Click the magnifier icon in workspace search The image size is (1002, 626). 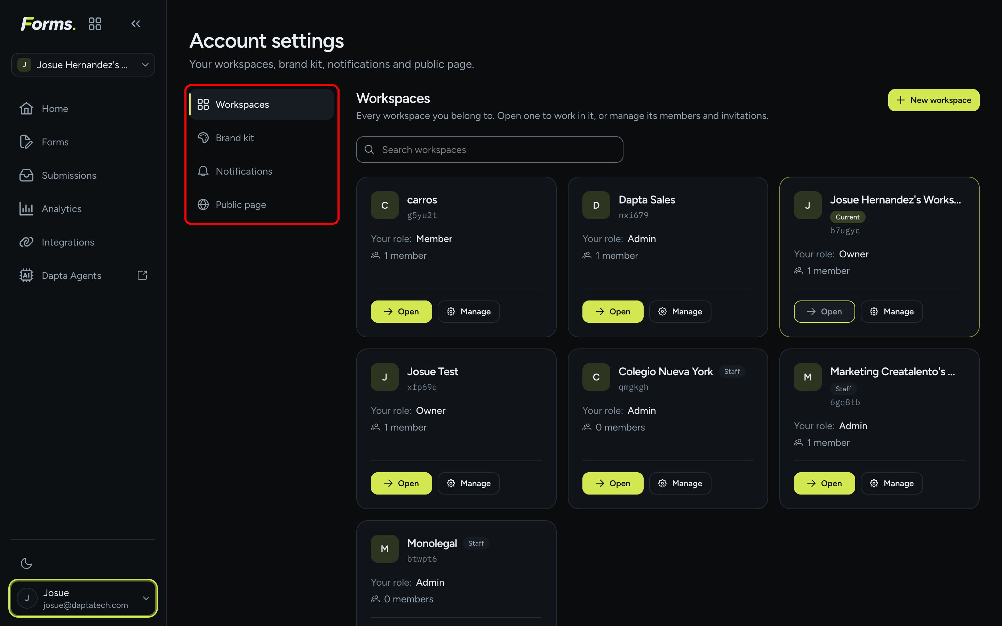click(369, 150)
